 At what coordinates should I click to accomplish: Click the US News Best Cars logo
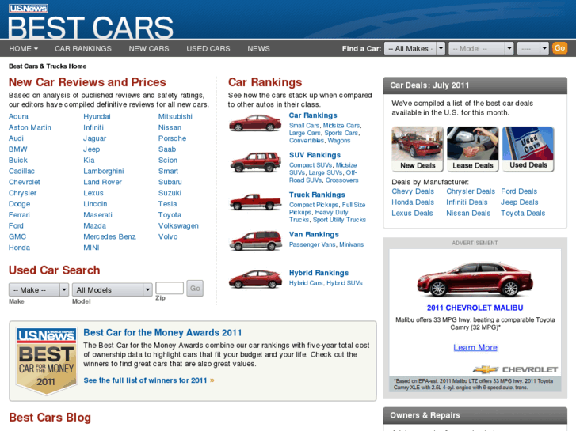90,21
